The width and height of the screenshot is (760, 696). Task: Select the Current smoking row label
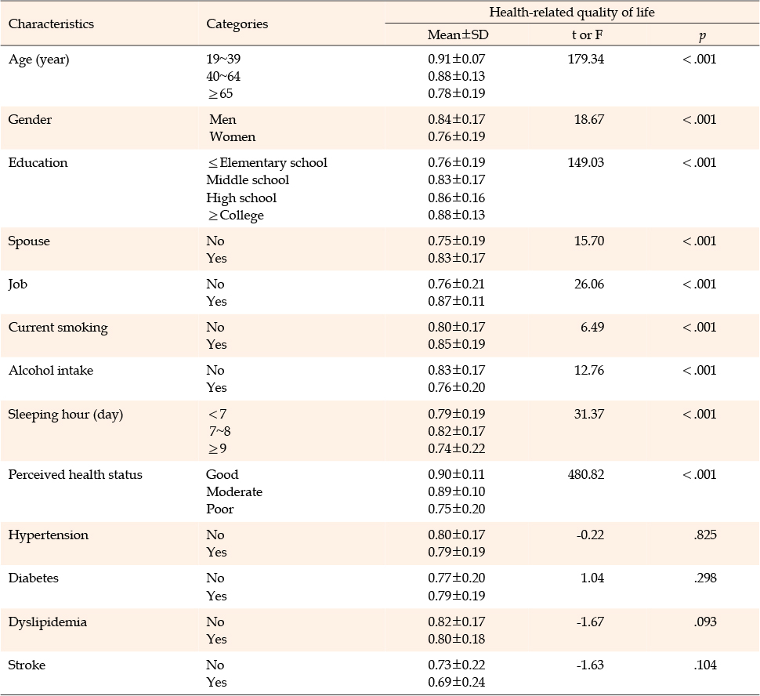(x=58, y=327)
